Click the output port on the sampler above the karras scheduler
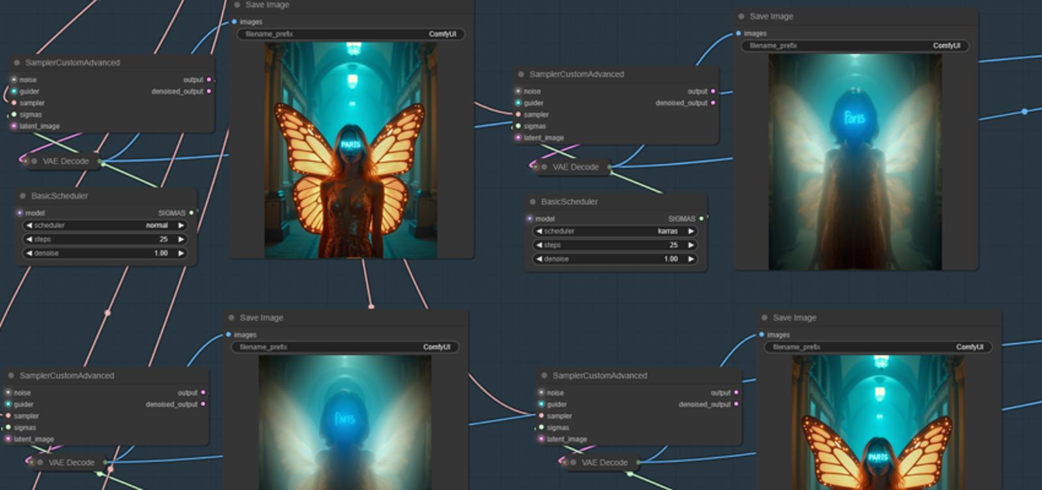 coord(713,91)
